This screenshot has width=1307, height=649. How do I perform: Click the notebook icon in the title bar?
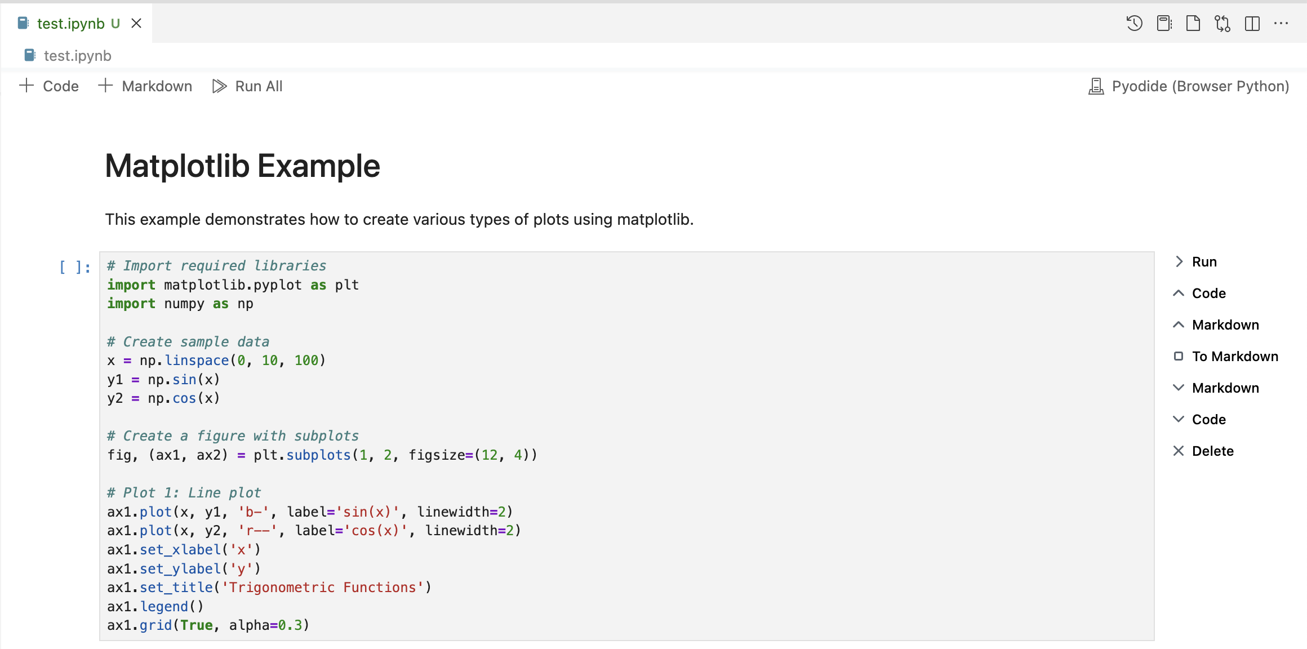pos(1164,23)
